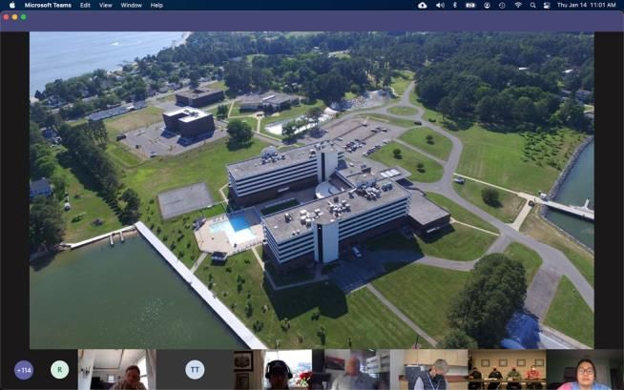The image size is (624, 390).
Task: Select the participant wearing a headset
Action: click(273, 370)
